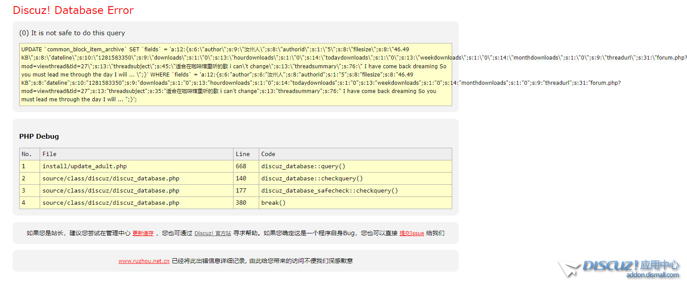Click row number 3 cell
Viewport: 687px width, 286px height.
pos(30,191)
